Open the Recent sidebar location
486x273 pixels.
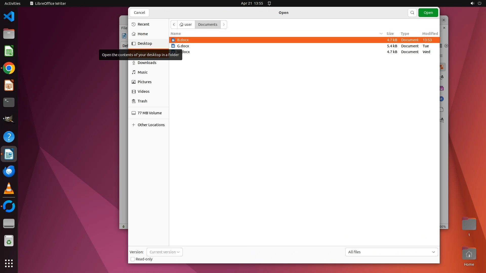point(143,24)
